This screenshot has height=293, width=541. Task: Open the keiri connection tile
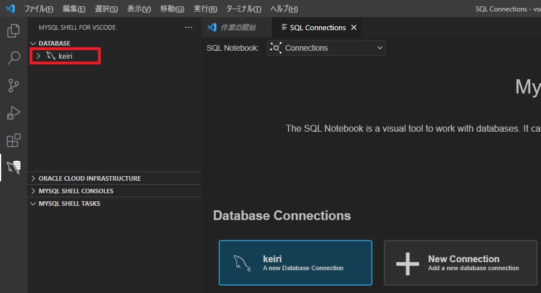click(x=295, y=263)
